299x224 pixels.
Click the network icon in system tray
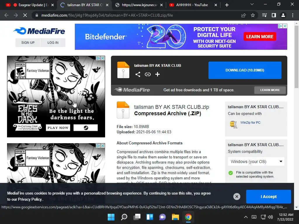[263, 217]
